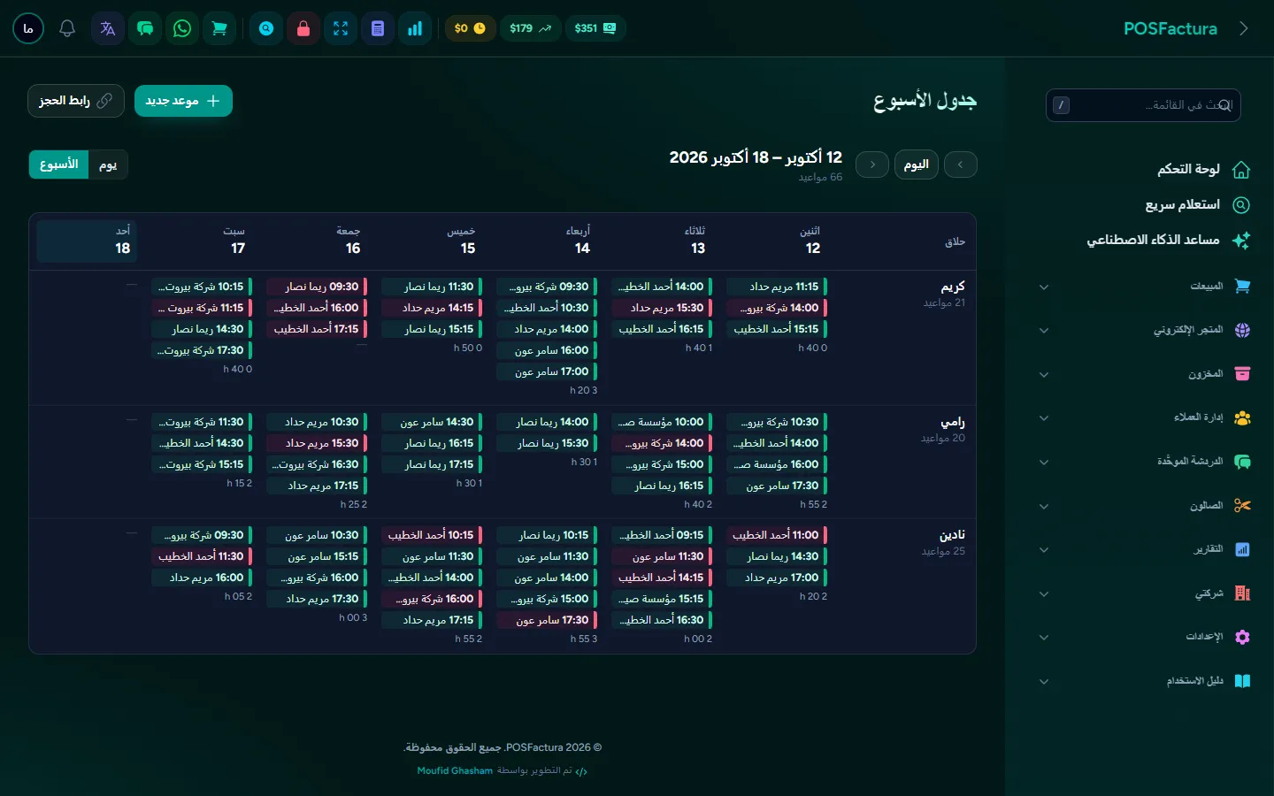
Task: Click the $0 clock pill
Action: (470, 28)
